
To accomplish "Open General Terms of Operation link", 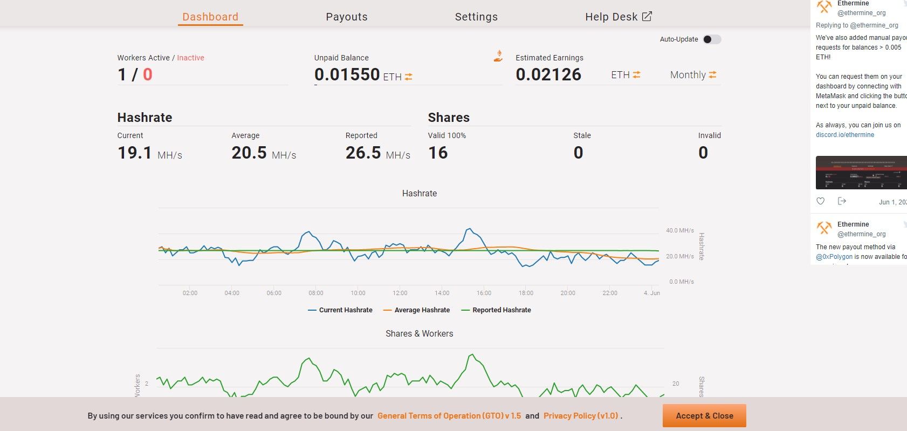I will (449, 416).
